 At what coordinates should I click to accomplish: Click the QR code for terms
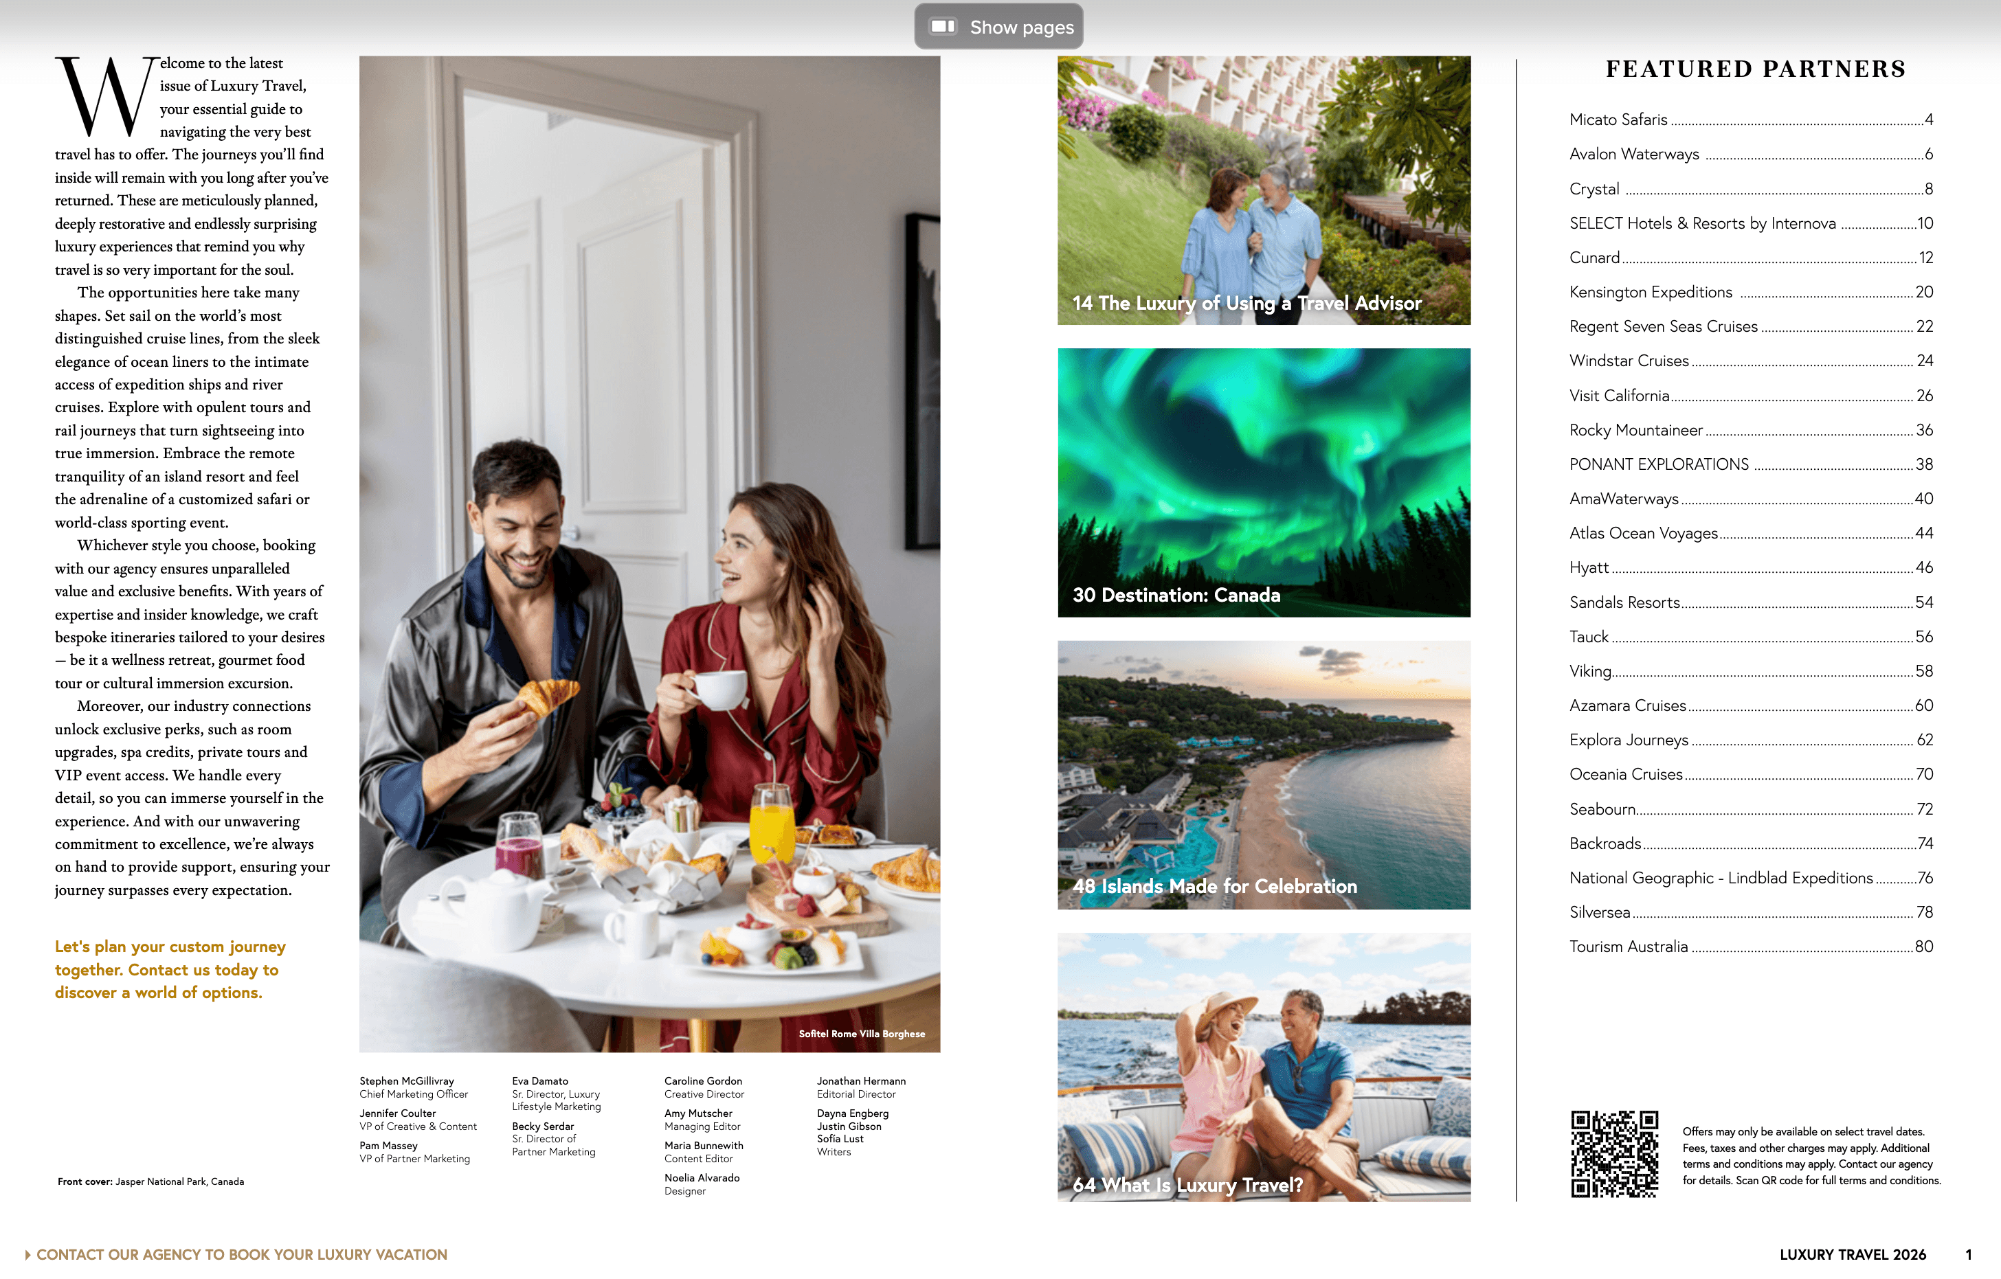click(x=1615, y=1155)
